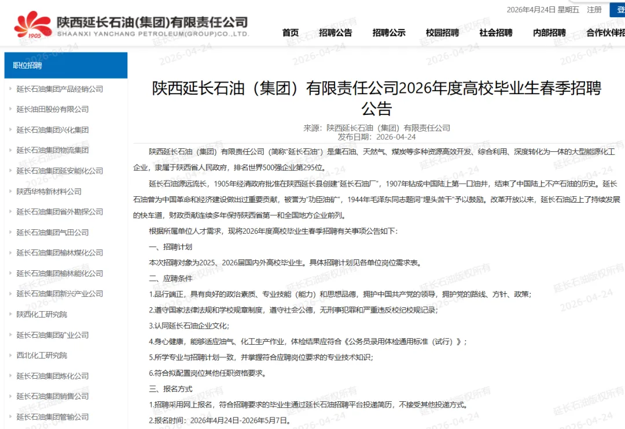This screenshot has width=625, height=429.
Task: Go to the 校园招聘 menu item
Action: pos(442,32)
